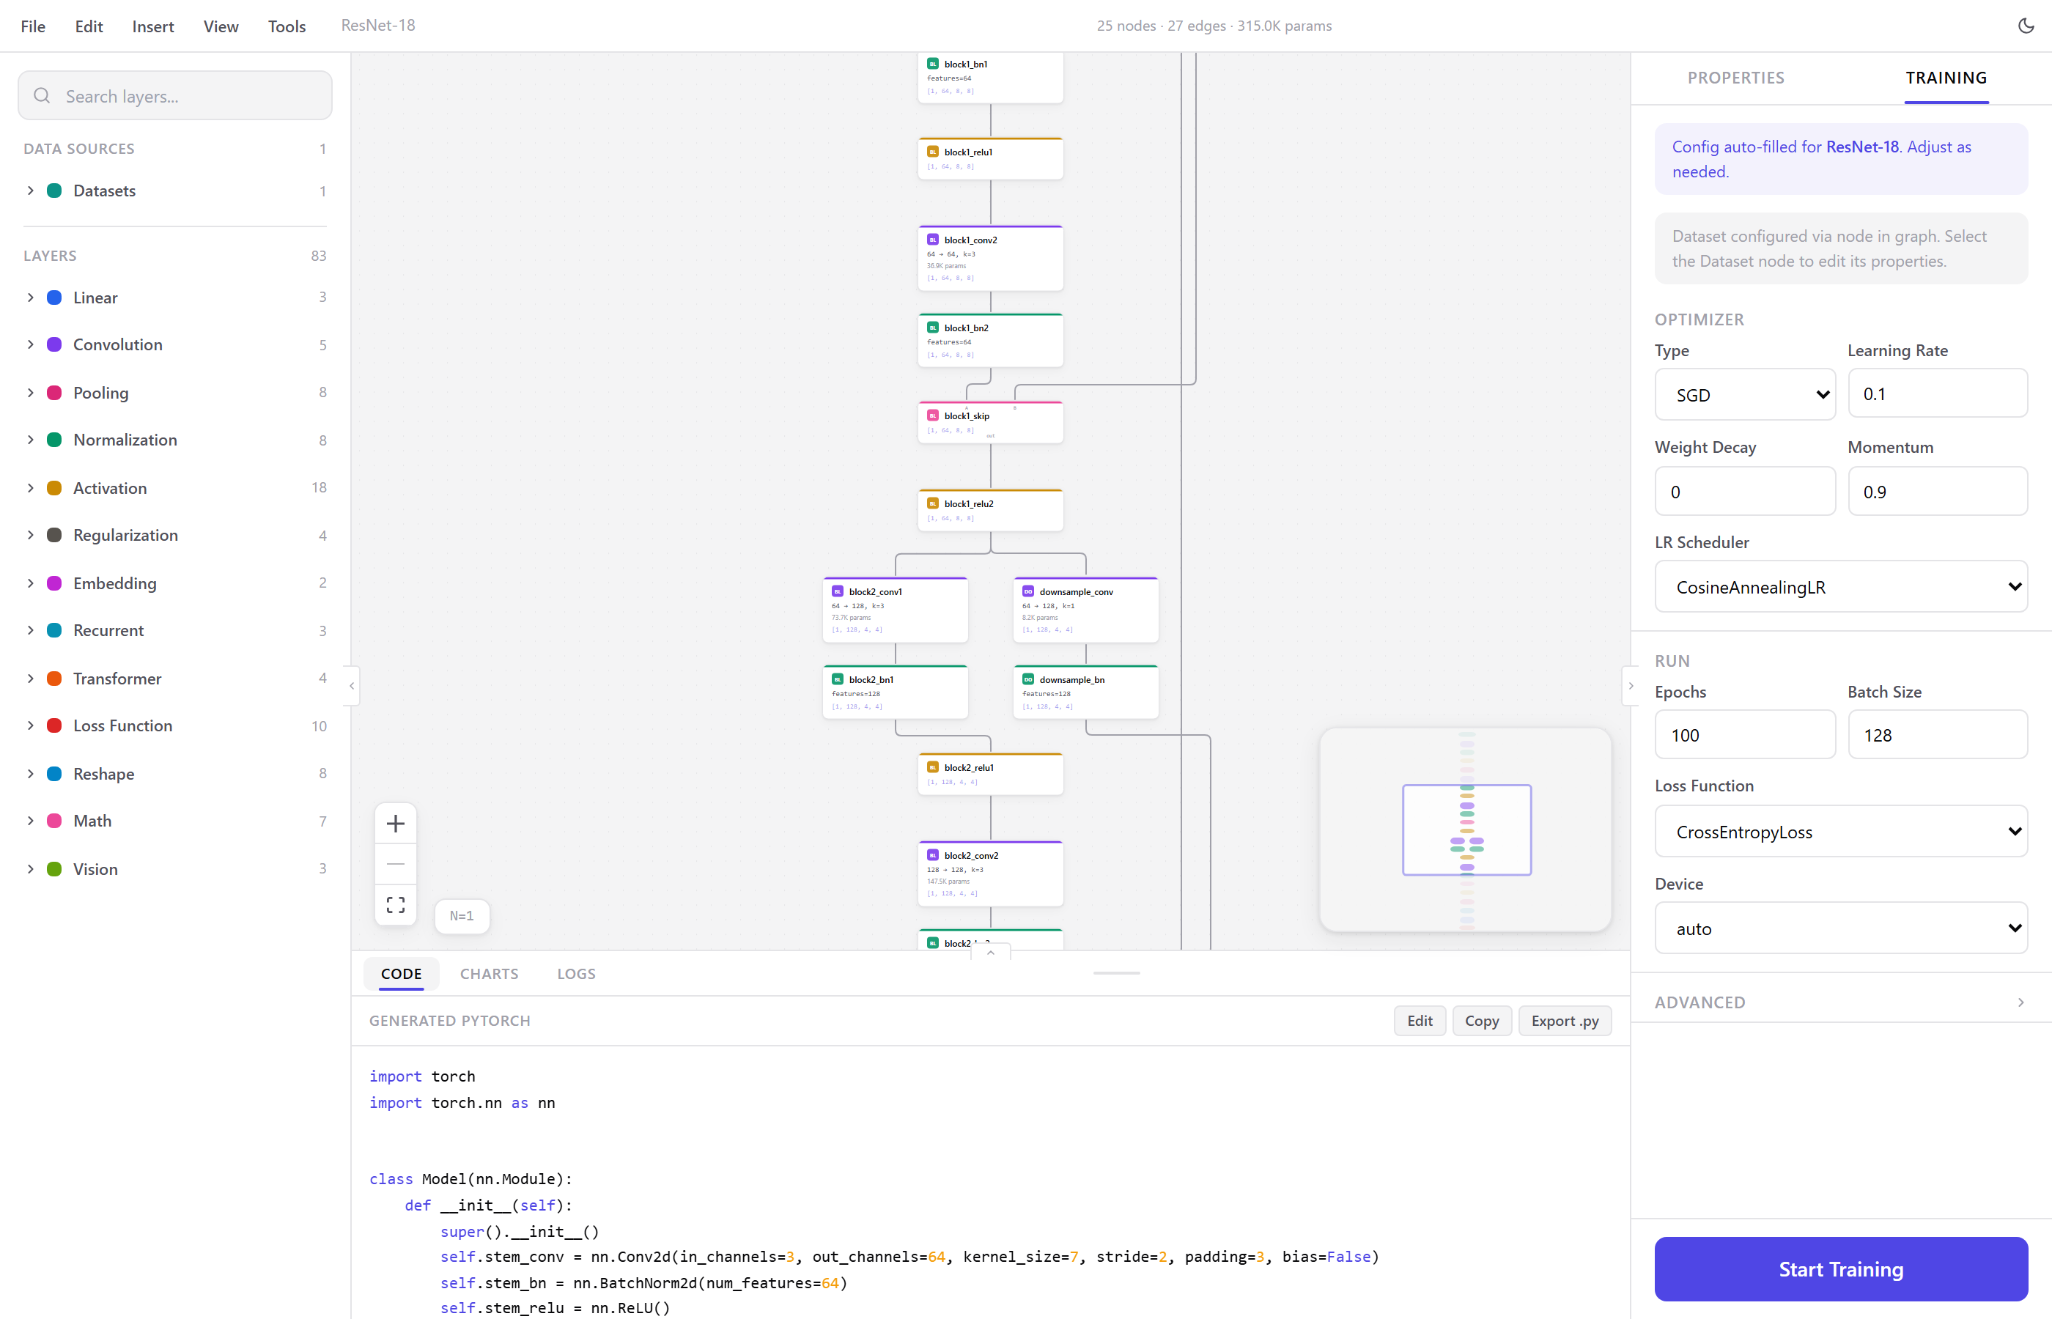
Task: Open the Optimizer Type dropdown
Action: pyautogui.click(x=1746, y=394)
